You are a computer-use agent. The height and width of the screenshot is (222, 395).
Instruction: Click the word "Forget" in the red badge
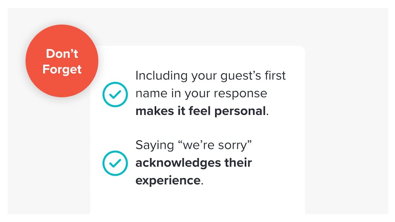pyautogui.click(x=62, y=69)
